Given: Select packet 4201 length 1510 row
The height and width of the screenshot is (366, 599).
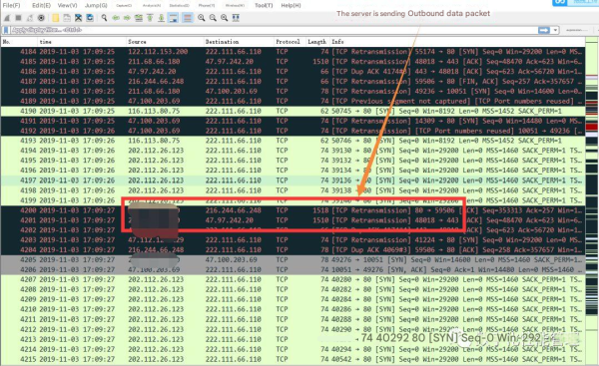Looking at the screenshot, I should click(x=293, y=220).
